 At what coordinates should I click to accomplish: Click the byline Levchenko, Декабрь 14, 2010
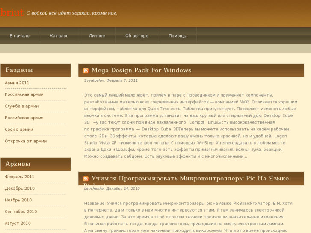click(x=112, y=189)
